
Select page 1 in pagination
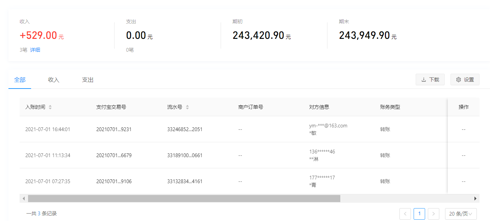(x=419, y=214)
